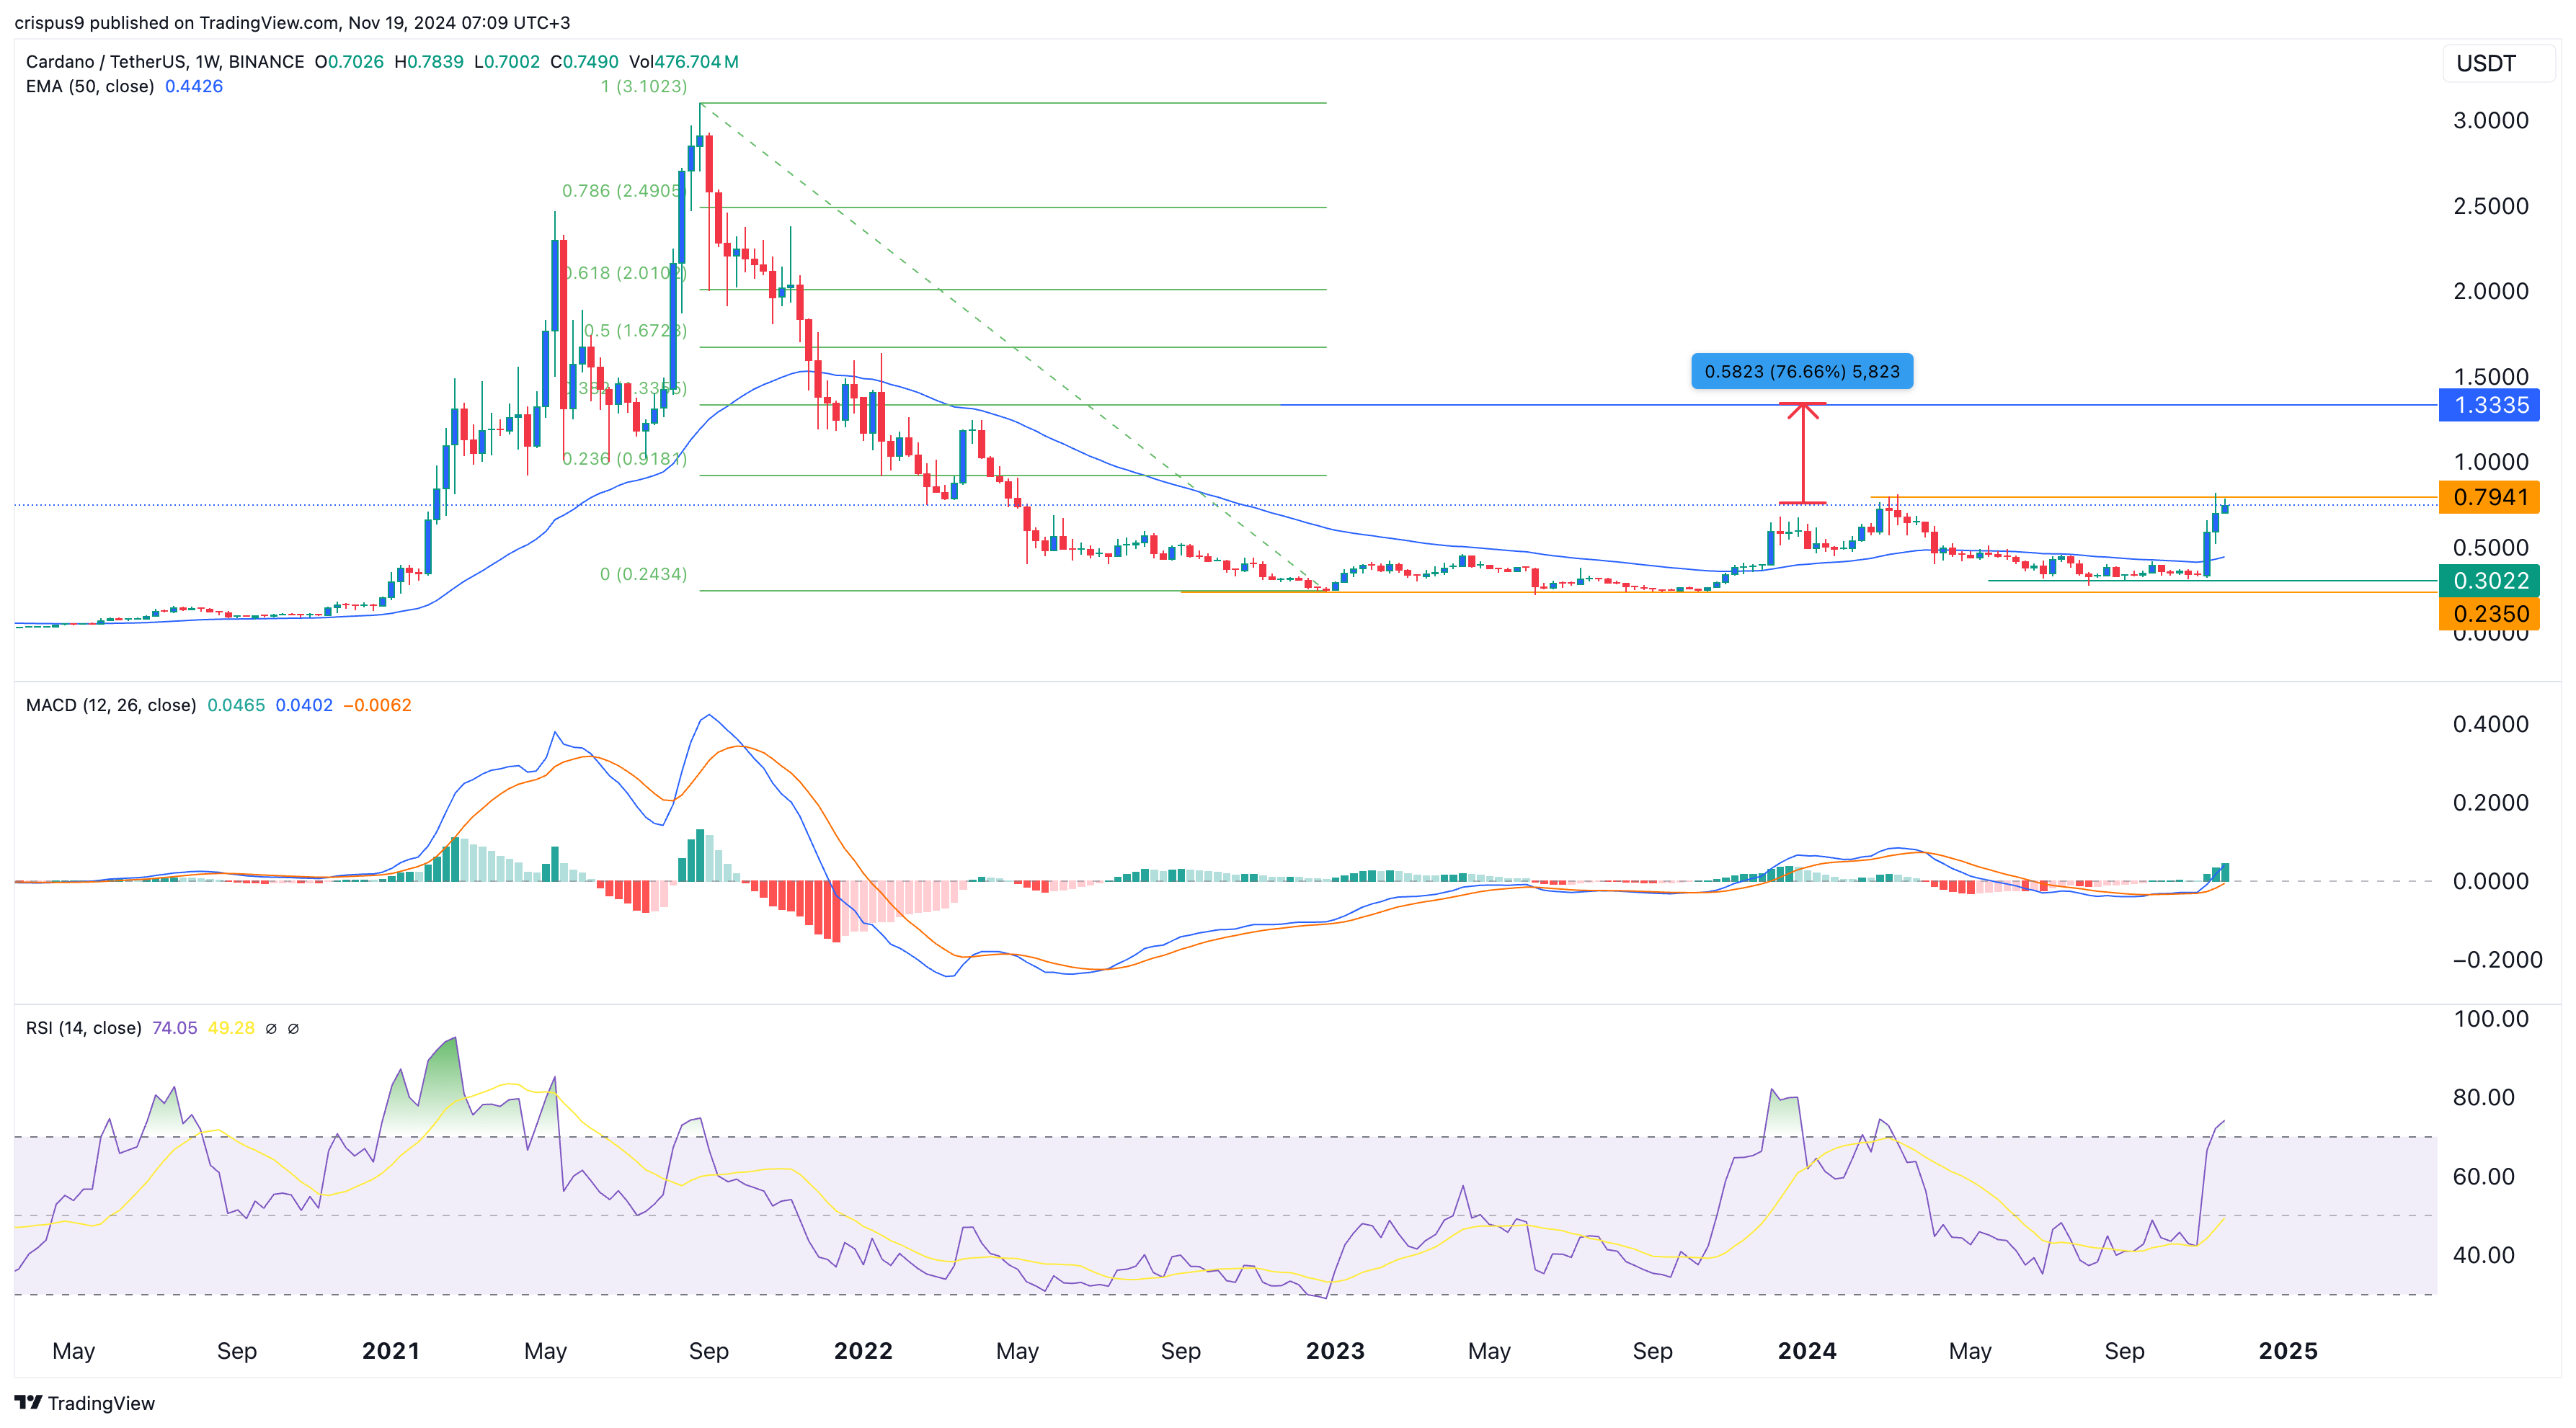This screenshot has height=1428, width=2576.
Task: Click the first empty-set symbol in RSI legend
Action: click(271, 1028)
